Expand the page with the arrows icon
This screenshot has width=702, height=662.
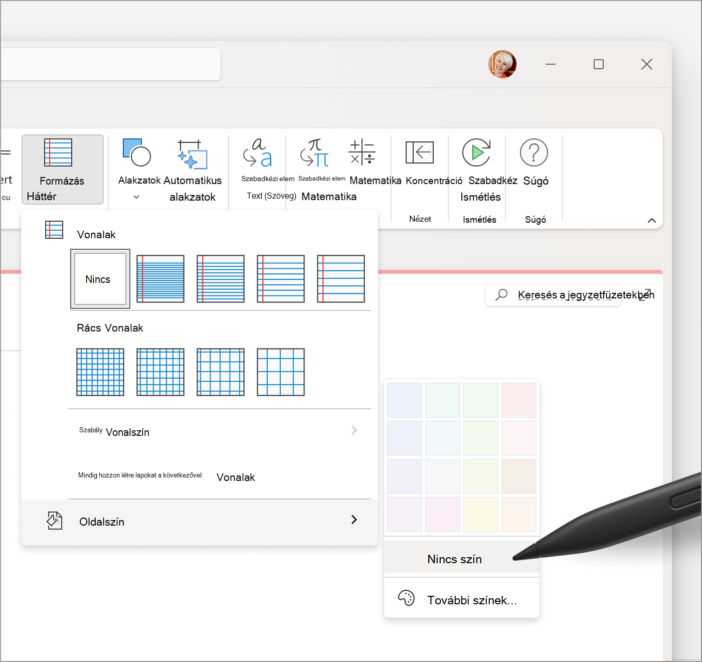pos(645,295)
